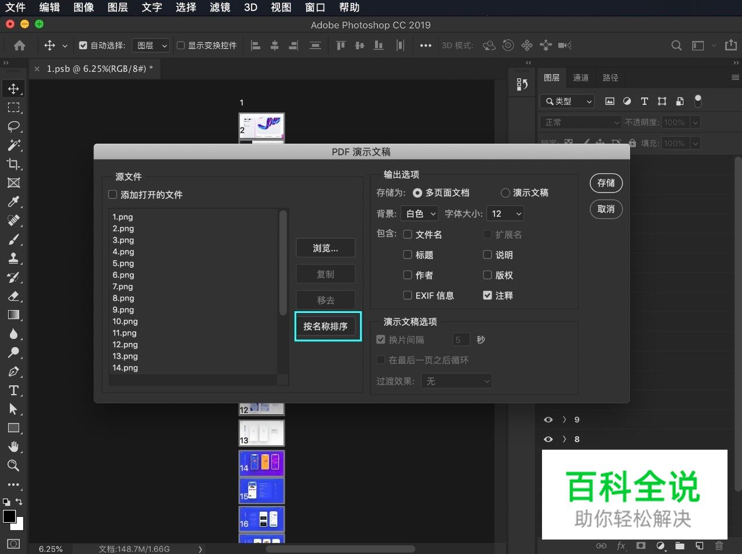Image resolution: width=742 pixels, height=554 pixels.
Task: Select the 演示文稿 radio button
Action: (x=505, y=192)
